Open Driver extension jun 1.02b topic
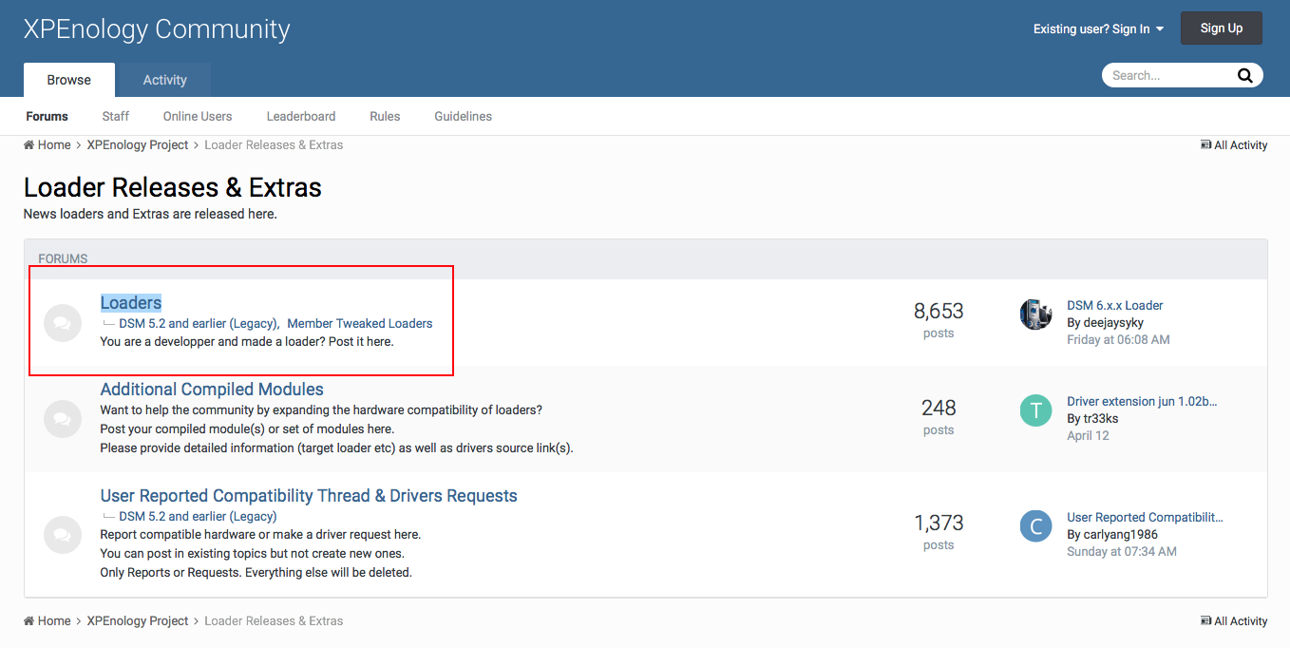 click(1142, 402)
